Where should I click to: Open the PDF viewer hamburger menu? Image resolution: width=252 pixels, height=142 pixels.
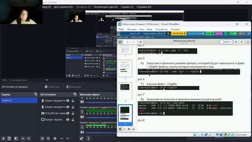click(x=241, y=42)
